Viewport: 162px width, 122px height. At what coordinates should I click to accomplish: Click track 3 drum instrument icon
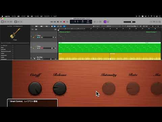coord(34,58)
